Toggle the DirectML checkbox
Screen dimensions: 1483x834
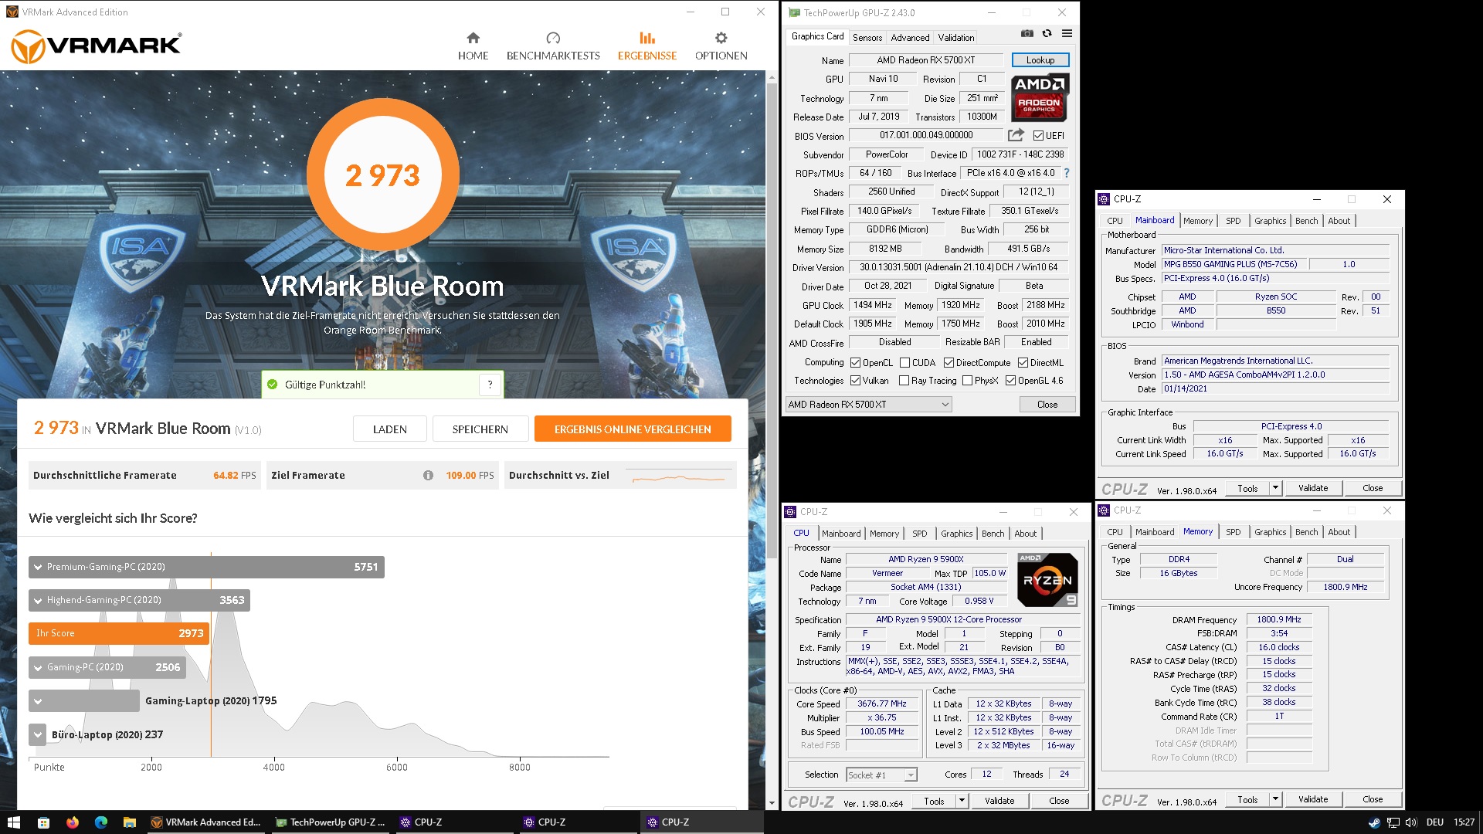tap(1023, 363)
